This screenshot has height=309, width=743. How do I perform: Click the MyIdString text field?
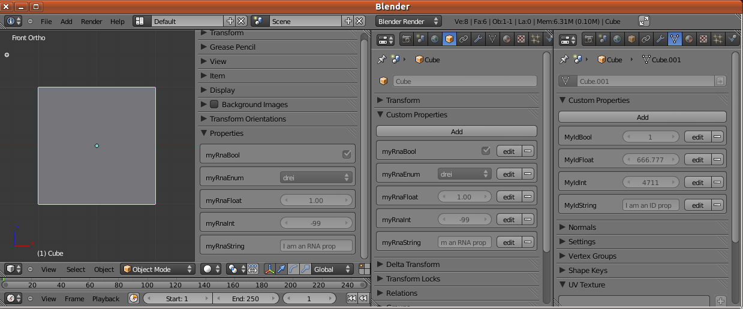point(651,205)
